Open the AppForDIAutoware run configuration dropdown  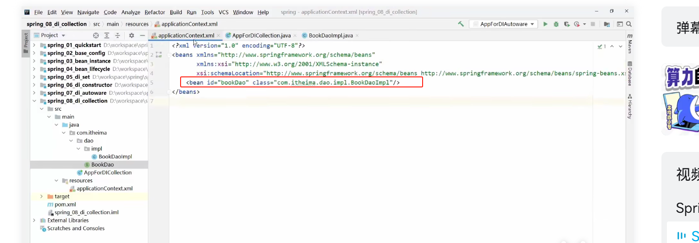click(503, 24)
